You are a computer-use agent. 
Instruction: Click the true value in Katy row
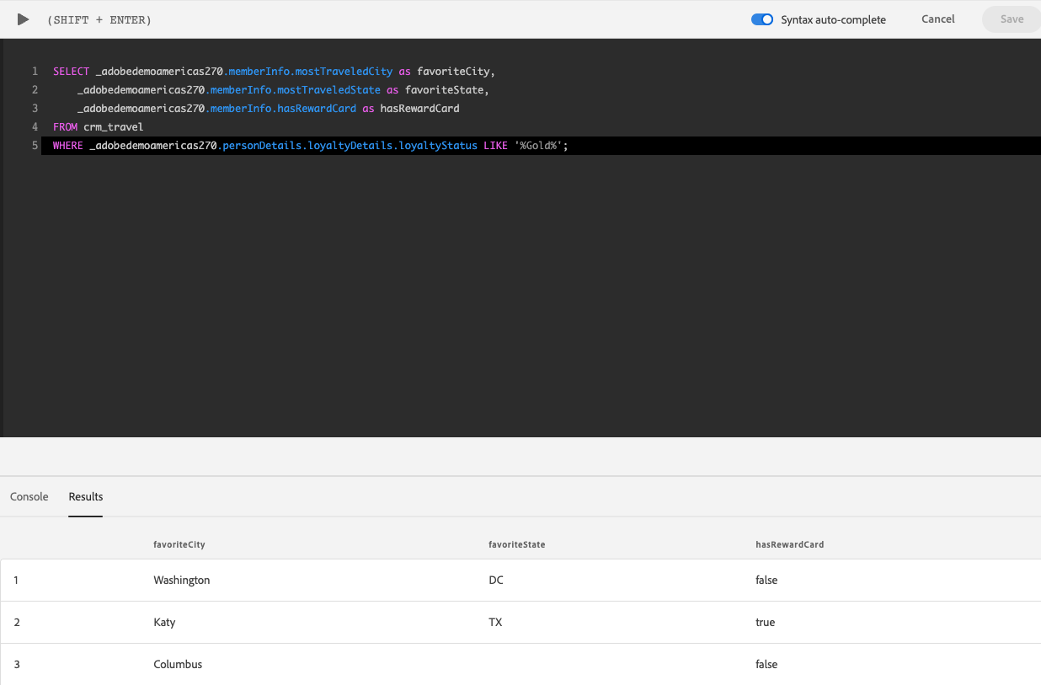(x=766, y=622)
